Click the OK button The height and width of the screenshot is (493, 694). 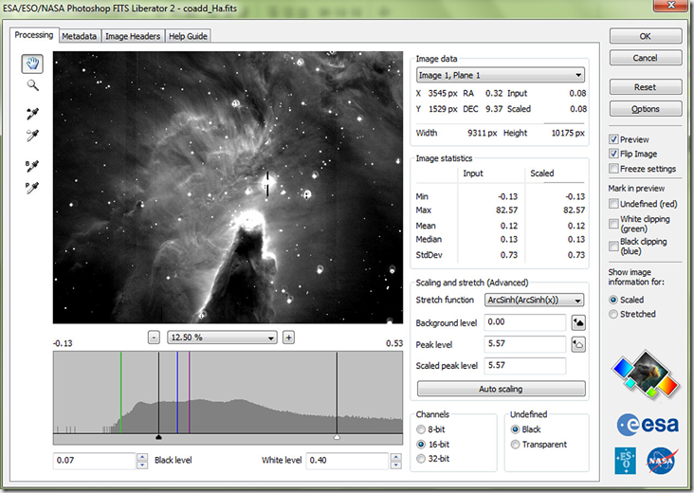(x=646, y=36)
